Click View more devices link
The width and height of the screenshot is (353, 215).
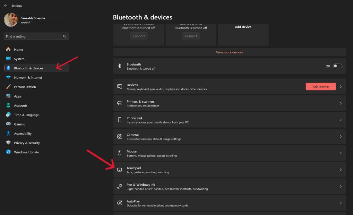click(229, 52)
